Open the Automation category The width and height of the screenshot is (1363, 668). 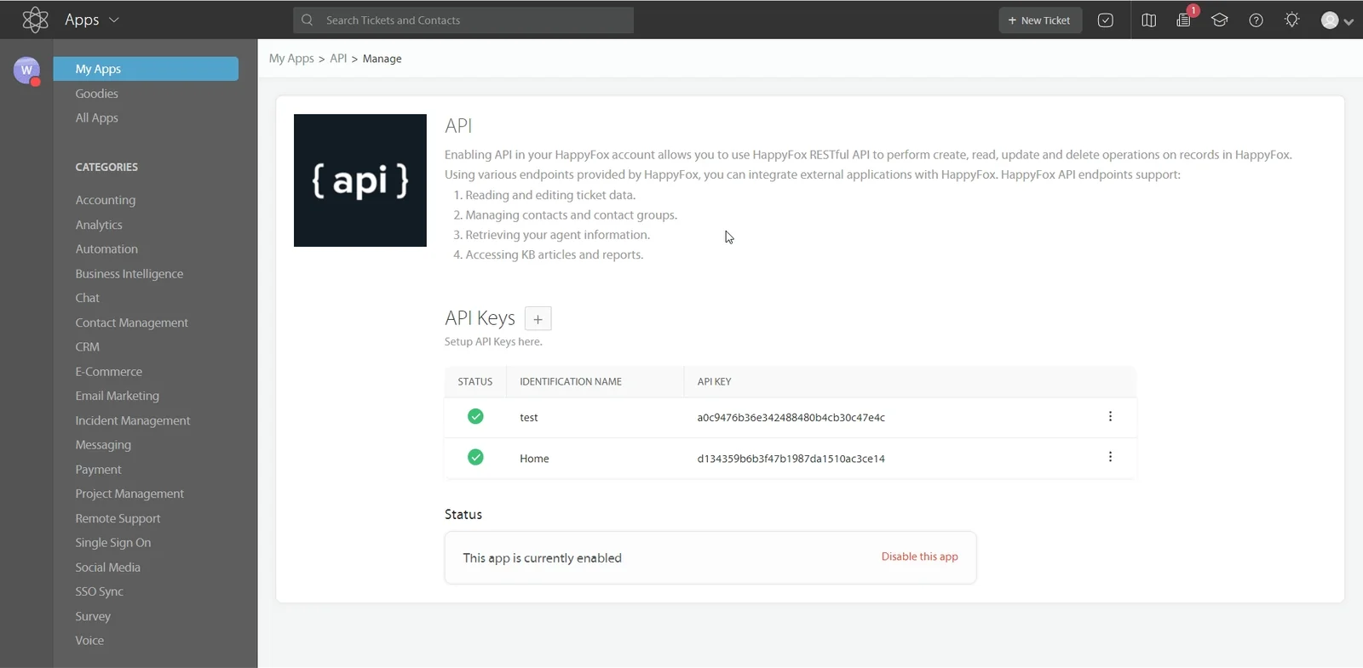pyautogui.click(x=106, y=249)
